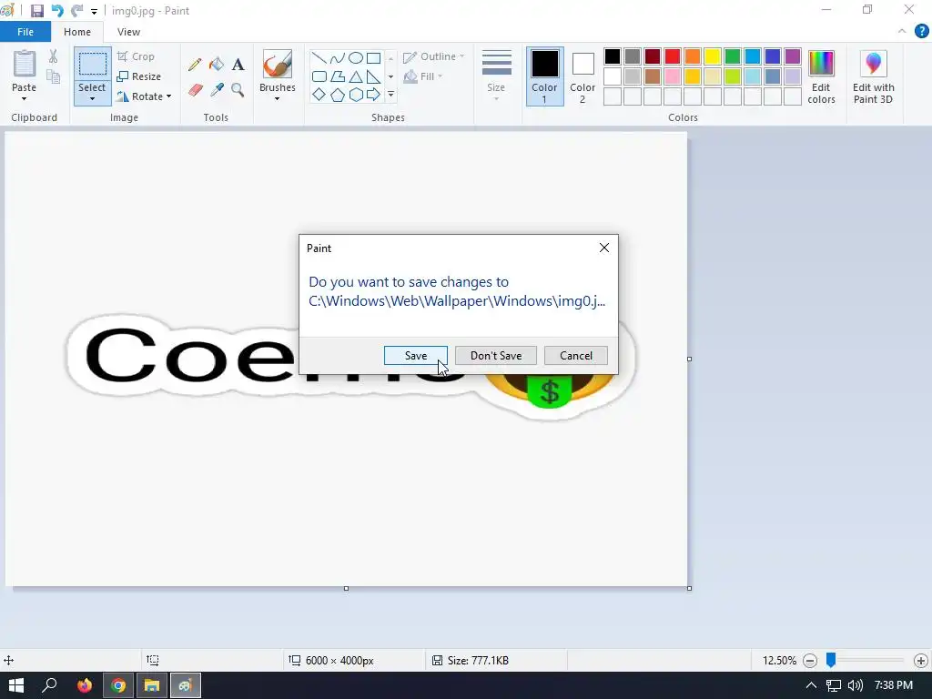Open the Rotate dropdown
This screenshot has height=699, width=932.
pyautogui.click(x=145, y=96)
